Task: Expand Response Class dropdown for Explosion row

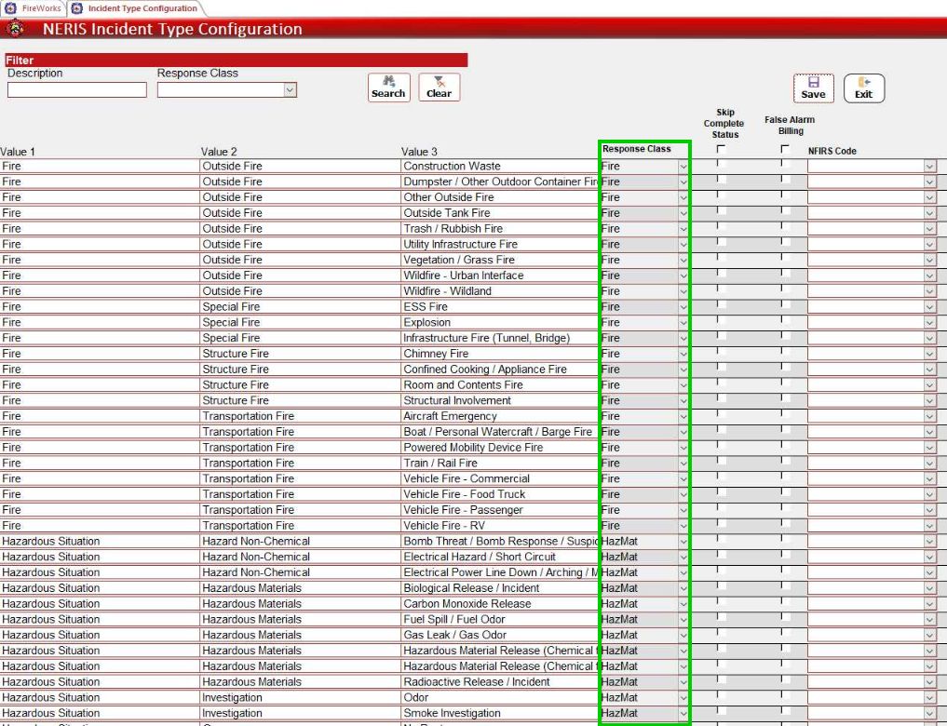Action: pyautogui.click(x=683, y=323)
